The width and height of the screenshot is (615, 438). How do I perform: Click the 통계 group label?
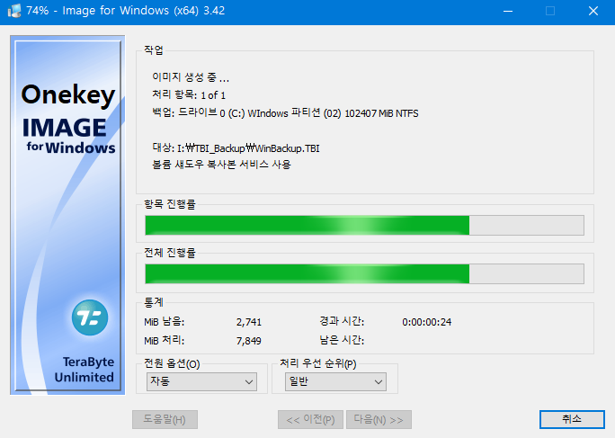pyautogui.click(x=154, y=302)
